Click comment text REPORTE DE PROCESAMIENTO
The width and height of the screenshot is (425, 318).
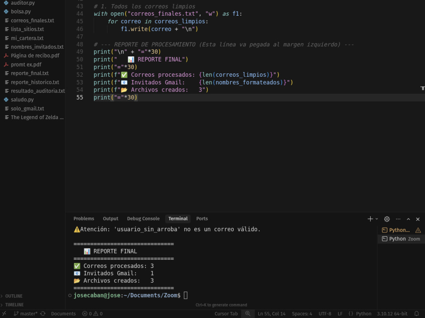(x=155, y=45)
